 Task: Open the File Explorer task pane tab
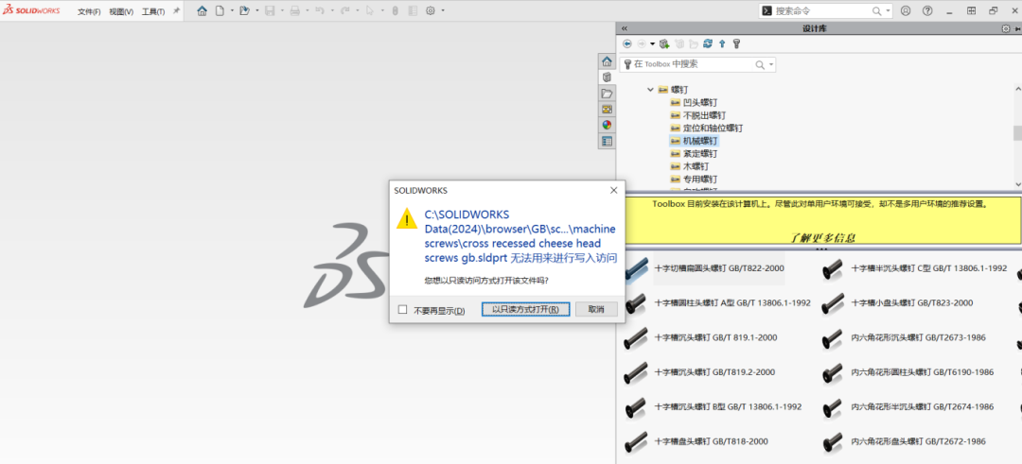(x=607, y=94)
